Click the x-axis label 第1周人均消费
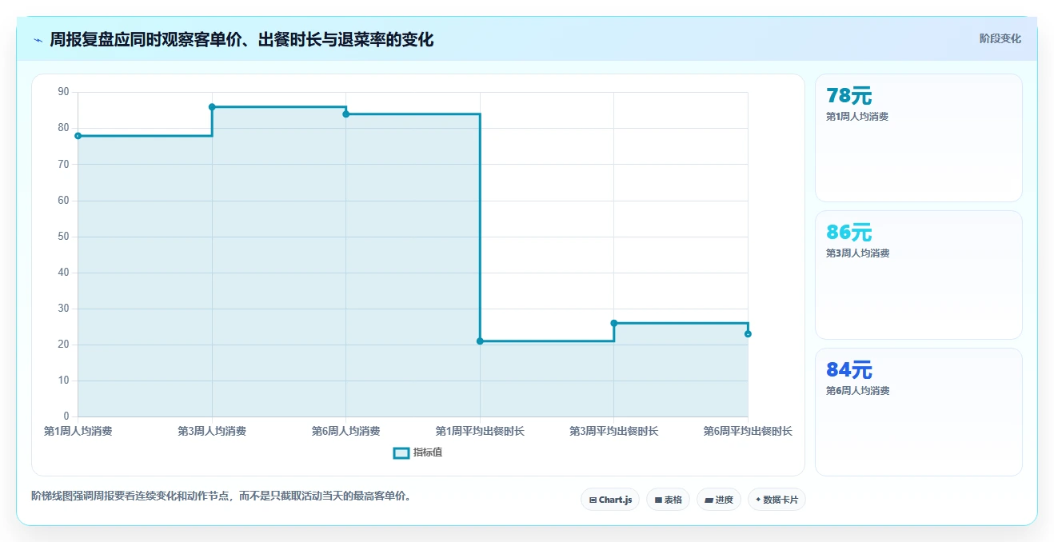This screenshot has width=1054, height=542. point(78,432)
